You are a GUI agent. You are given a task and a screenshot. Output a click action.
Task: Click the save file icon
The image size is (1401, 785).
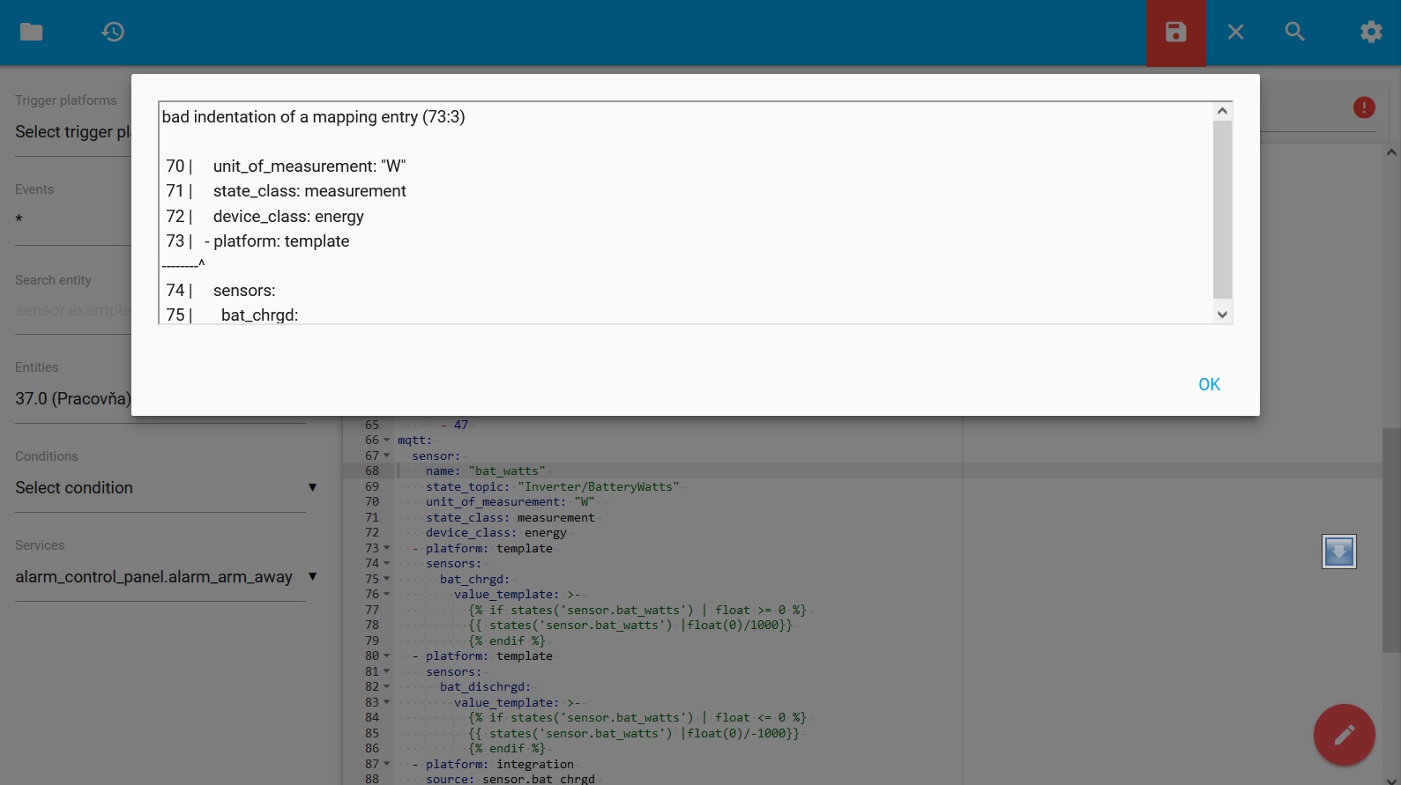tap(1176, 33)
